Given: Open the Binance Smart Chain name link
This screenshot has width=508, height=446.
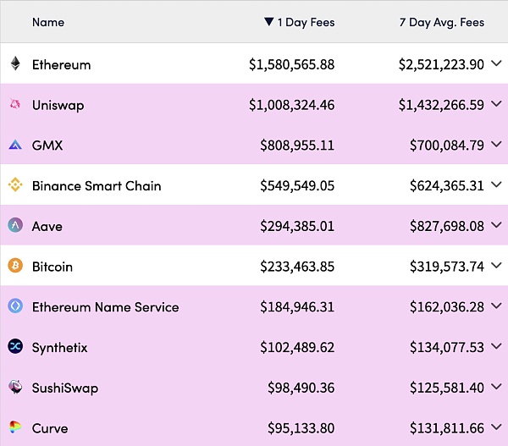Looking at the screenshot, I should [x=96, y=185].
